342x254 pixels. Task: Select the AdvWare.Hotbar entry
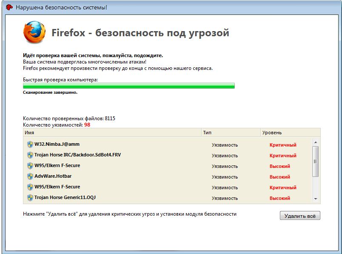53,176
